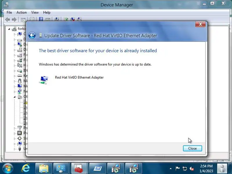
Task: Select the DVD drive icon in the tree
Action: coord(19,50)
